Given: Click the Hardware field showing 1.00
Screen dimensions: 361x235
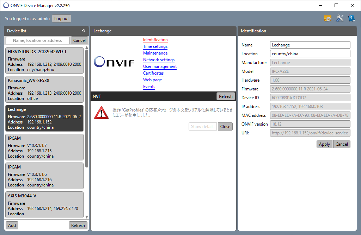Looking at the screenshot, I should [x=310, y=80].
